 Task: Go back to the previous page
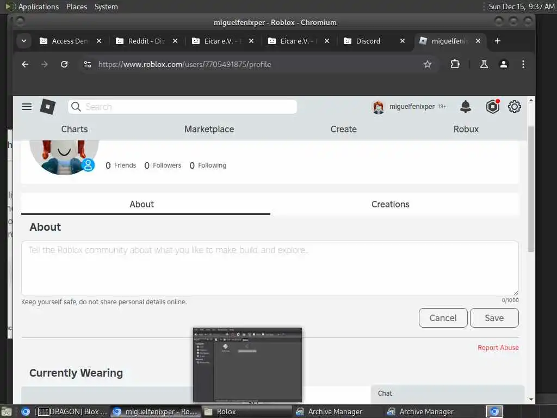[x=25, y=64]
